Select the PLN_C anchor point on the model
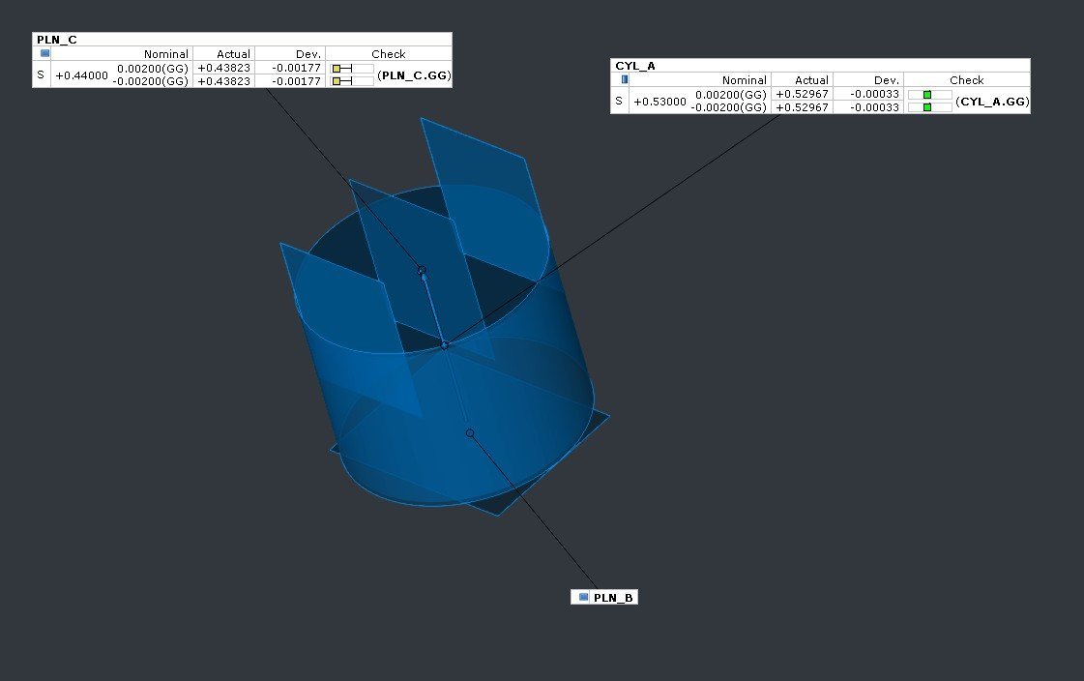 coord(422,271)
